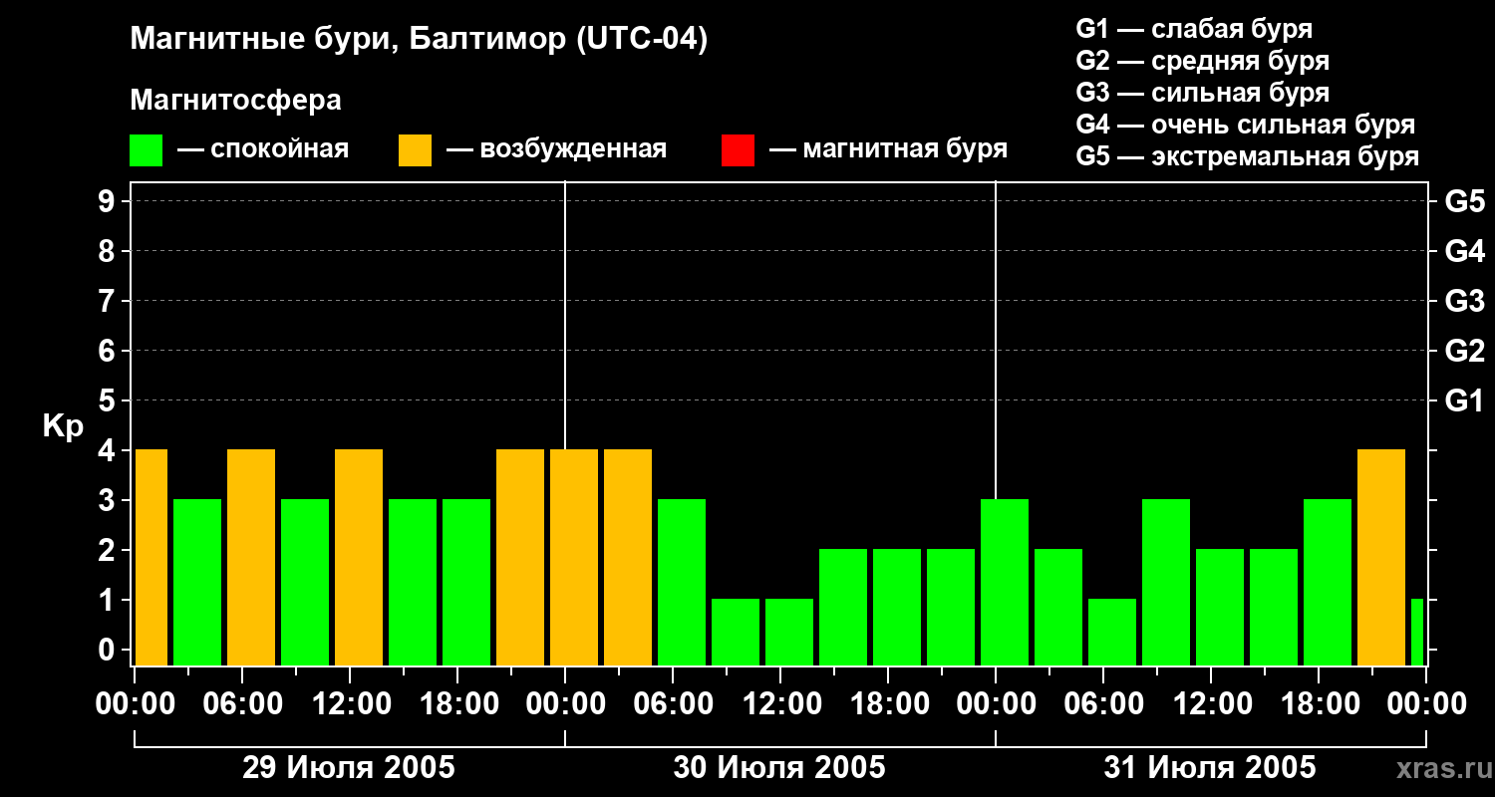Click the 'G2 — средняя буря' description line

tap(1203, 61)
